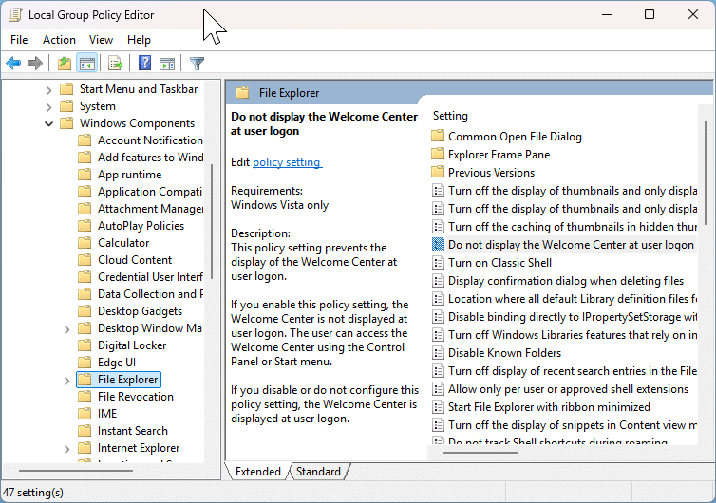Image resolution: width=716 pixels, height=503 pixels.
Task: Click the Export List toolbar icon
Action: [115, 64]
